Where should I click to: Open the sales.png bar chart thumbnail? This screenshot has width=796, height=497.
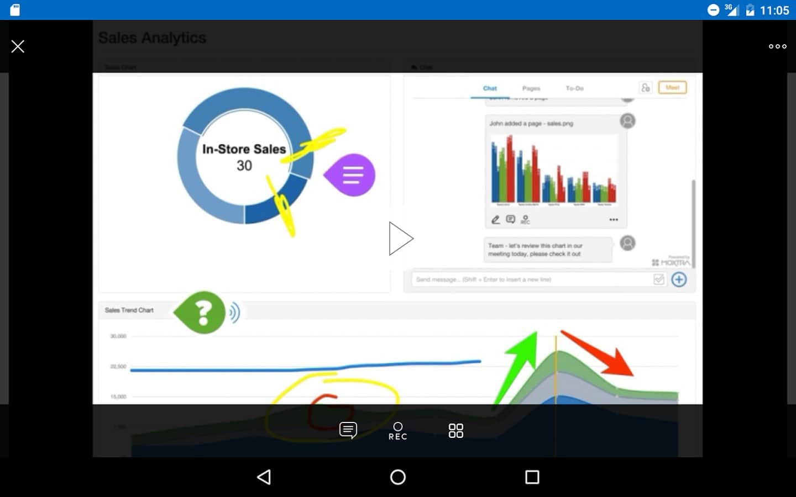click(x=554, y=170)
